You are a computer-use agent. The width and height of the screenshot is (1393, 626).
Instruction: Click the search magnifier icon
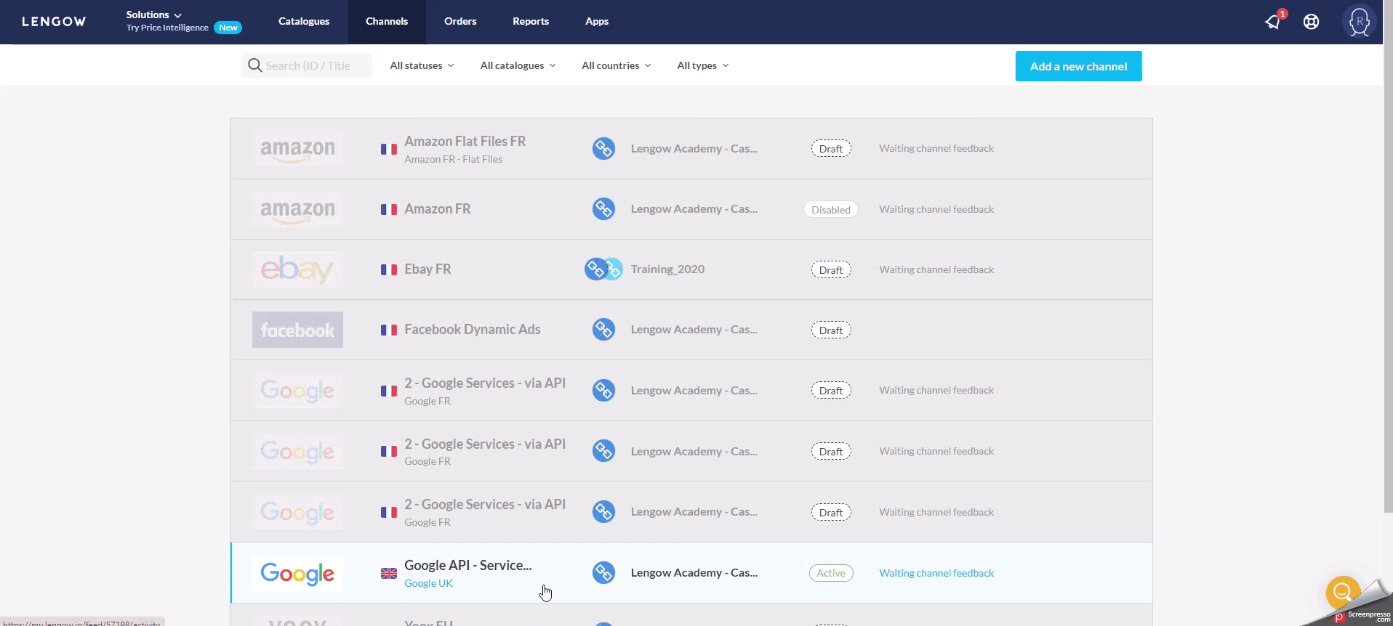[x=254, y=65]
